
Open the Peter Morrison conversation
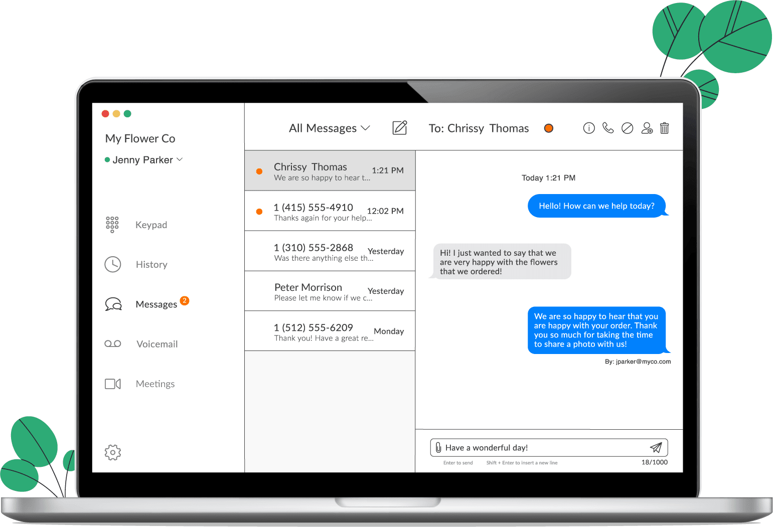pos(330,291)
